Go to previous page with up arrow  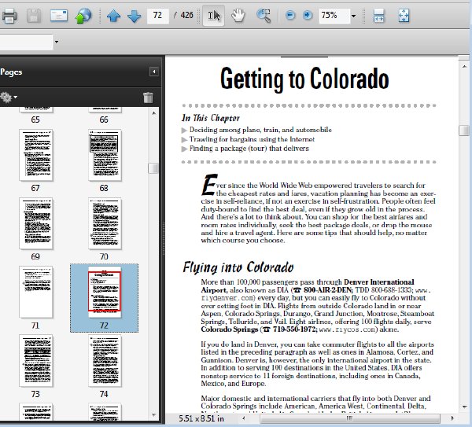(x=113, y=16)
